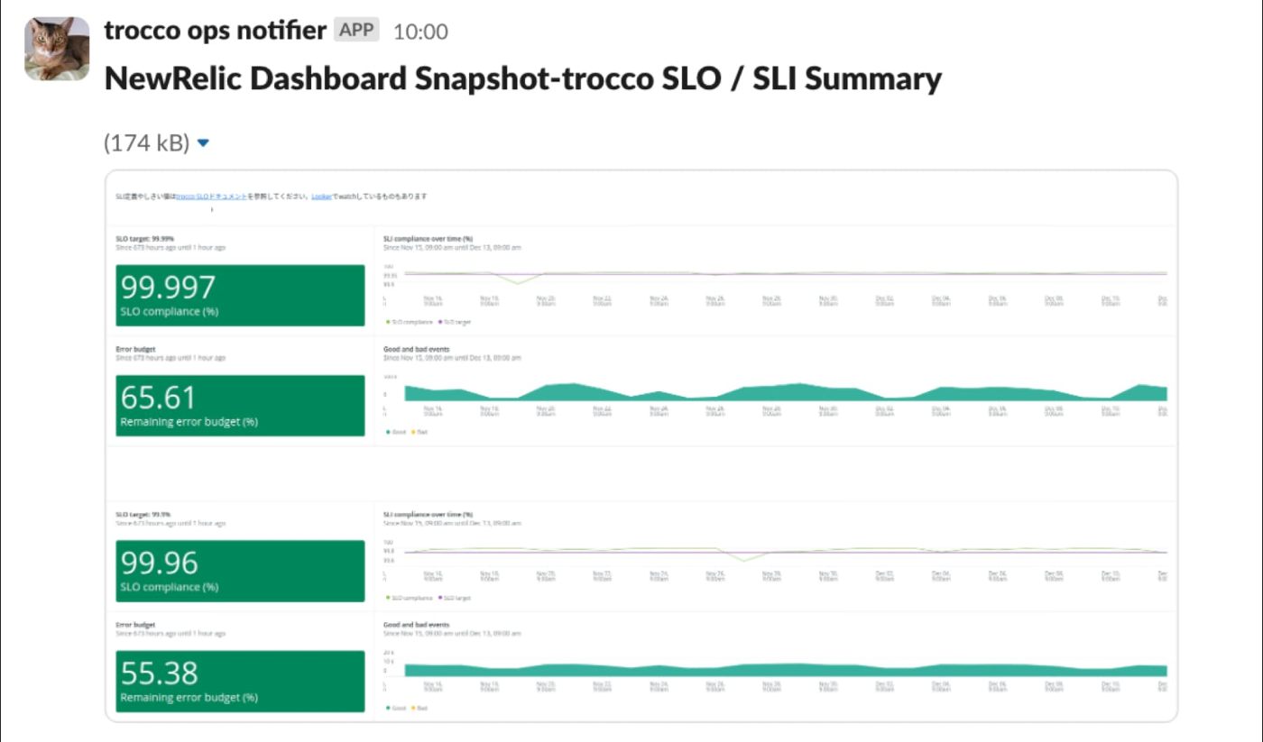Click the area chart beside 55.38 budget

[785, 669]
